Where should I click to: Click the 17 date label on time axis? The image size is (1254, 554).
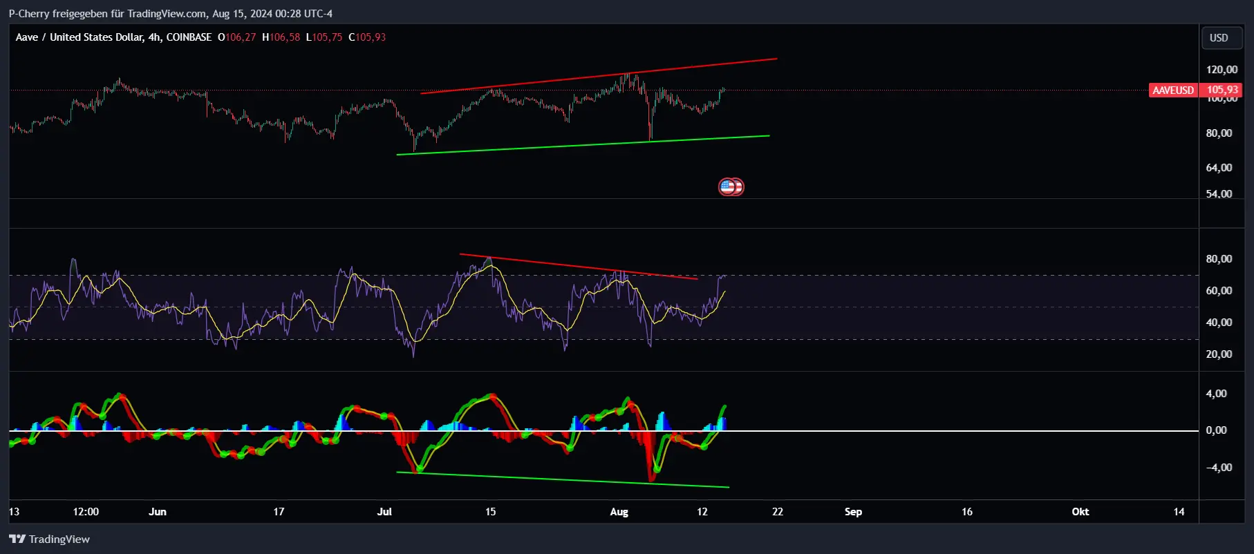click(x=279, y=512)
